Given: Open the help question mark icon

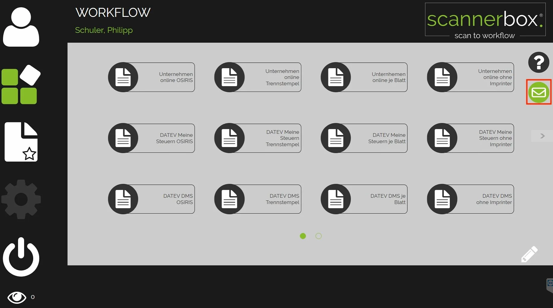Looking at the screenshot, I should point(539,62).
